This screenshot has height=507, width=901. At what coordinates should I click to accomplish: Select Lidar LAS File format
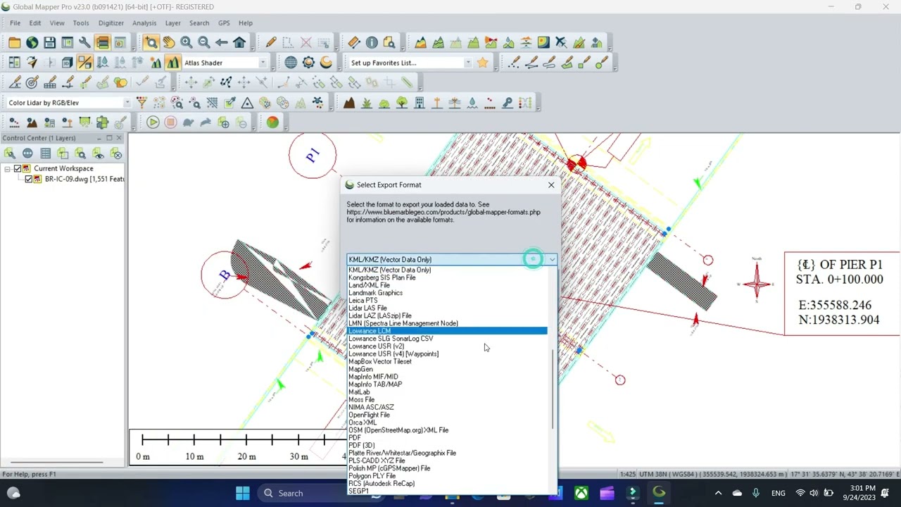tap(447, 308)
